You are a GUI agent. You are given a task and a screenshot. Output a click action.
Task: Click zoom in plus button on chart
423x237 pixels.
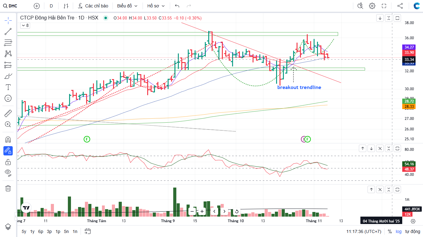click(x=202, y=211)
